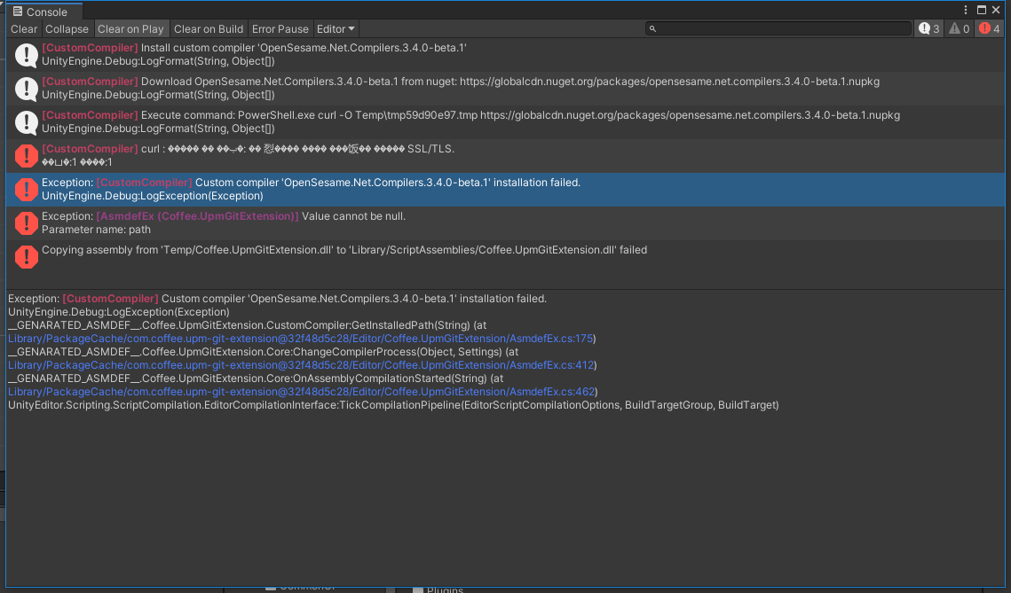Viewport: 1011px width, 593px height.
Task: Click the red error icon beside the curl SSL/TLS message
Action: click(x=26, y=156)
